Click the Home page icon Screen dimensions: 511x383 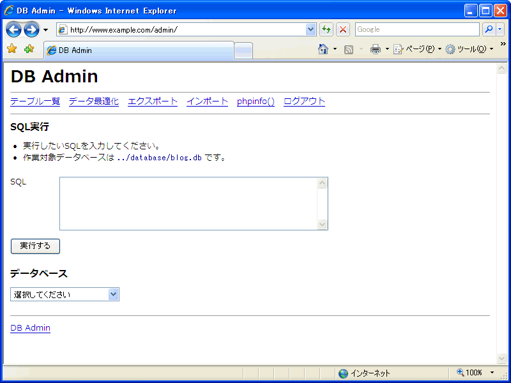pyautogui.click(x=323, y=49)
